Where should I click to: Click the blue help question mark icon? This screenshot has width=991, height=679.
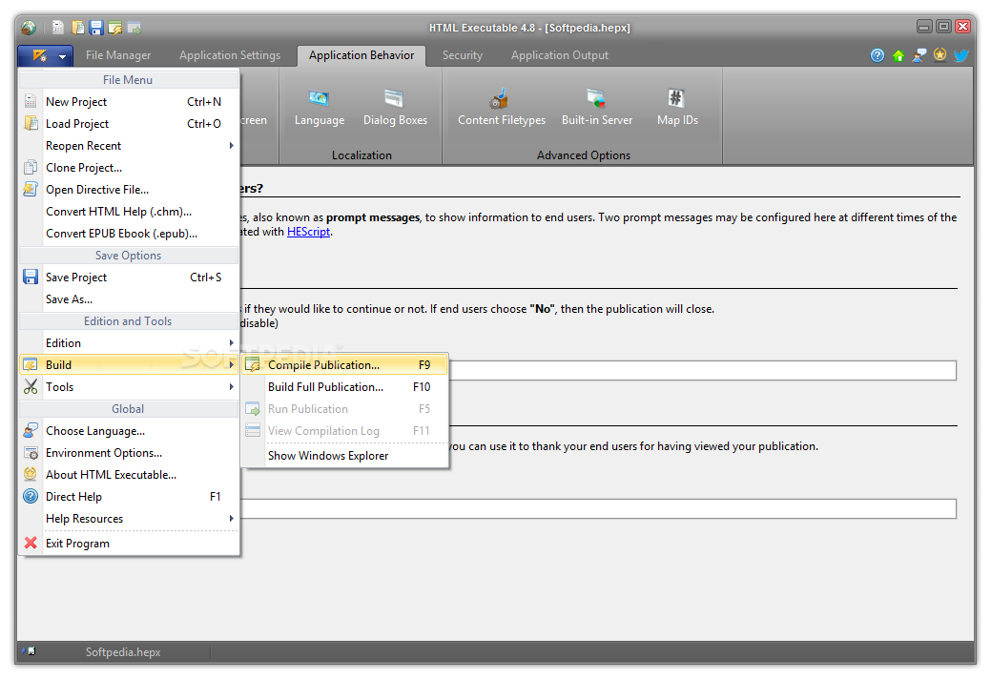[x=877, y=55]
